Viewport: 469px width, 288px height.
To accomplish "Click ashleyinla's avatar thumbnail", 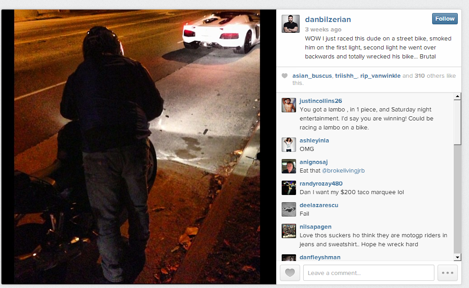I will tap(289, 144).
